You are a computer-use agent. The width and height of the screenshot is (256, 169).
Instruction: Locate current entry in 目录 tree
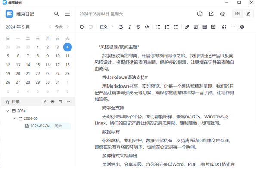(x=52, y=102)
